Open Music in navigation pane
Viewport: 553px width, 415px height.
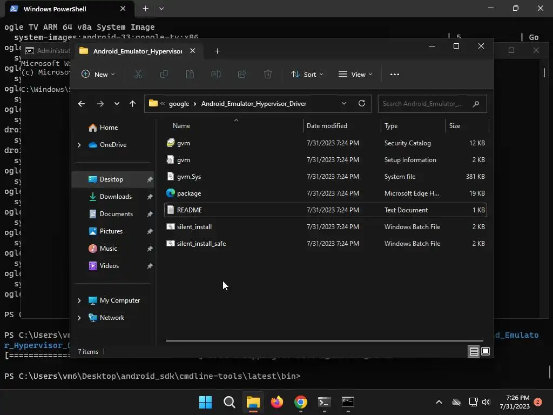[x=108, y=249]
